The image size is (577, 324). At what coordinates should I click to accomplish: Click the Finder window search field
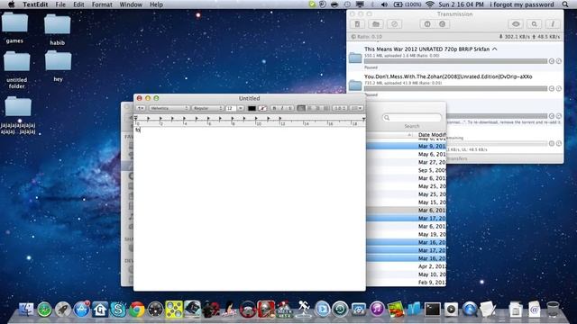[x=412, y=118]
